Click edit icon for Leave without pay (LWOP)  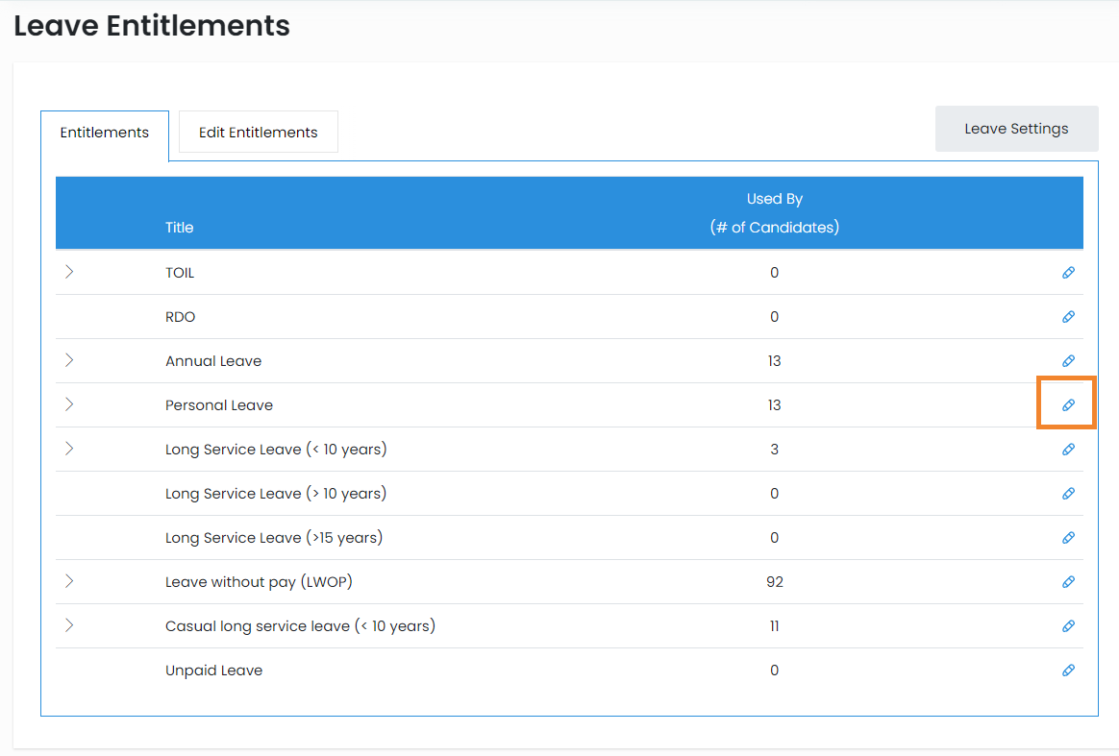(x=1068, y=582)
